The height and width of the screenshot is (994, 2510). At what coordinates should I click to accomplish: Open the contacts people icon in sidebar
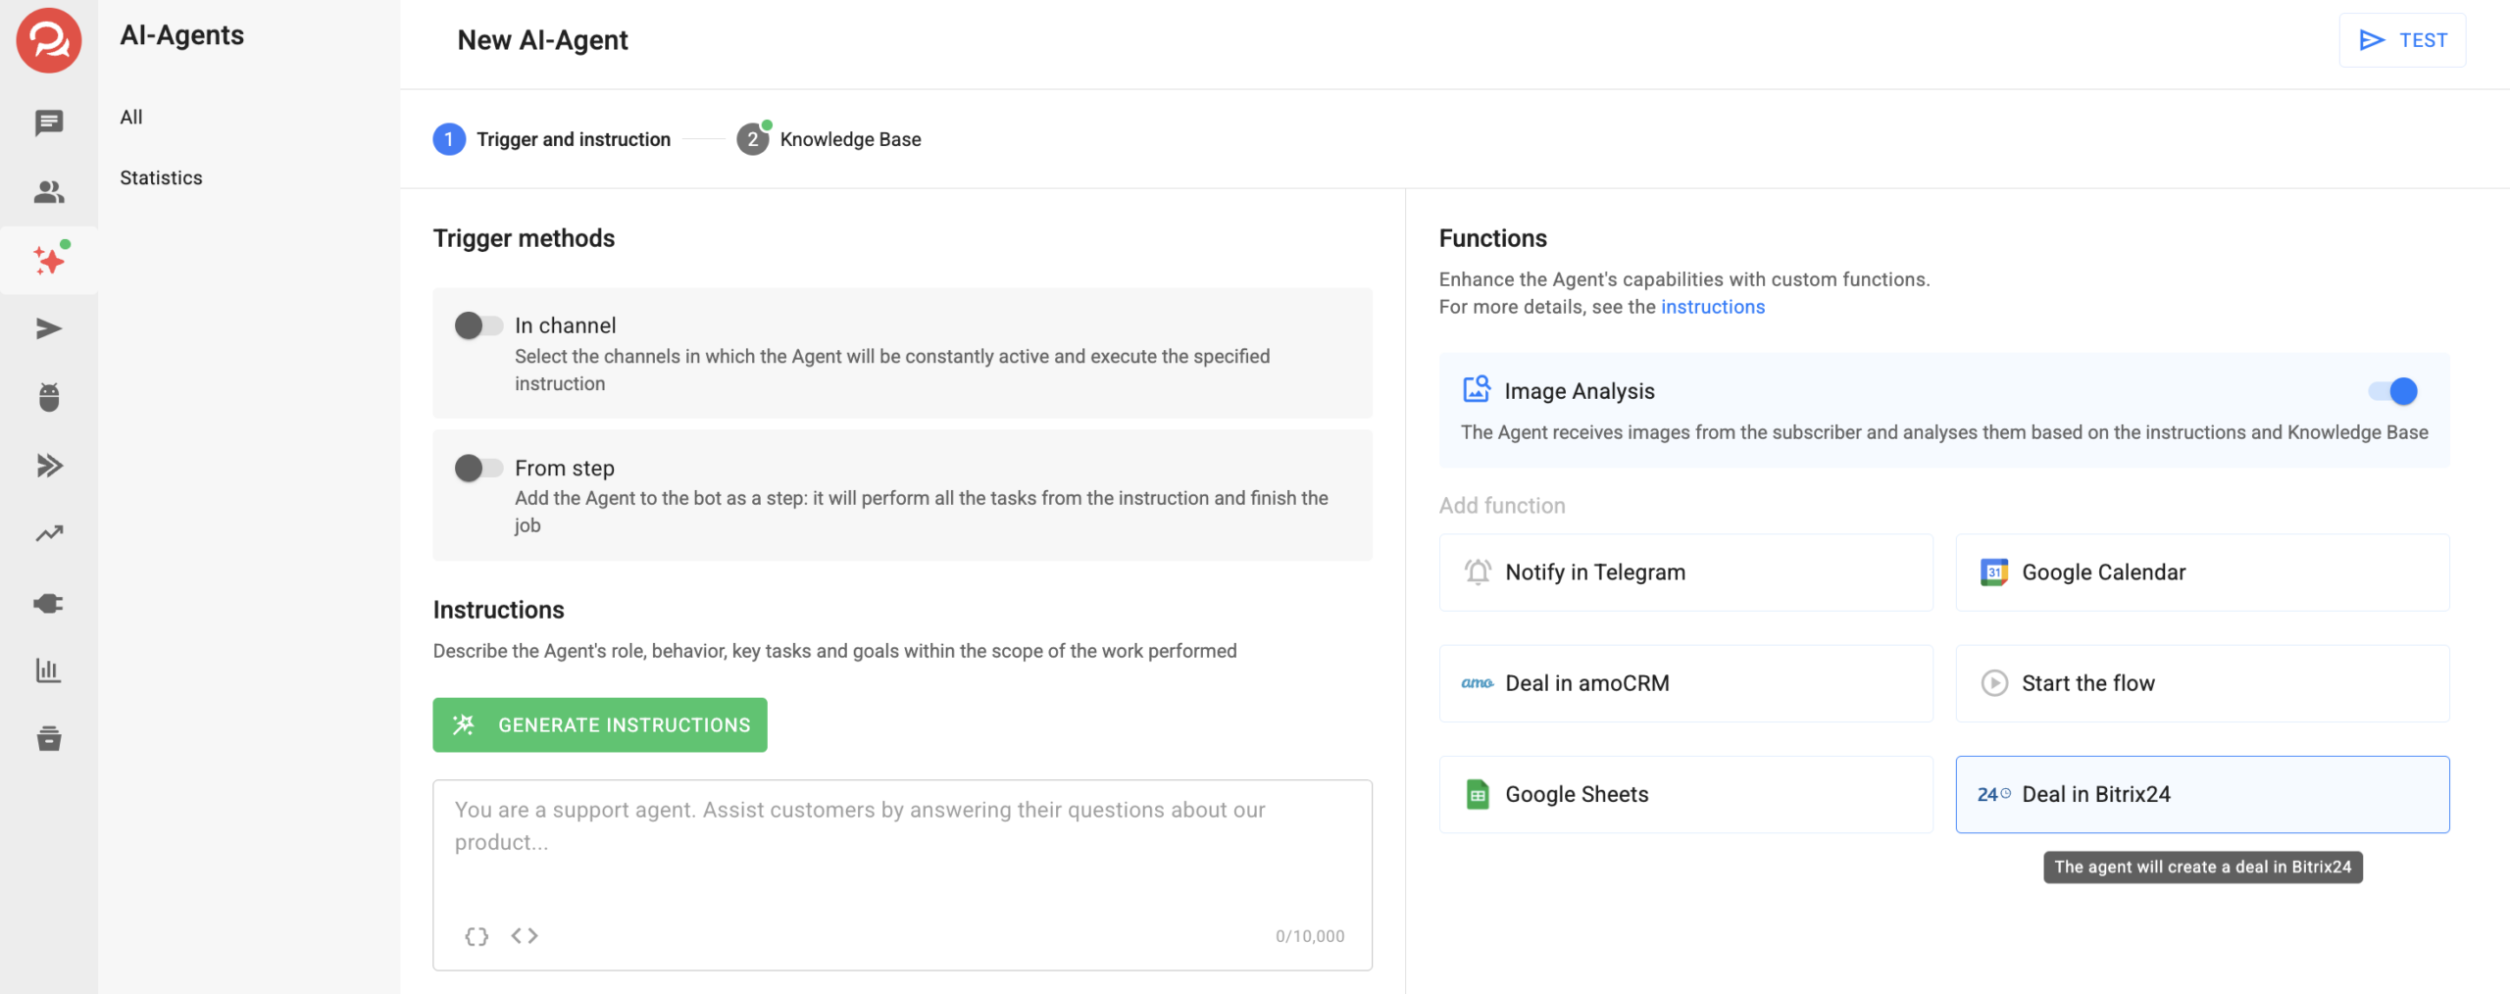click(x=48, y=192)
